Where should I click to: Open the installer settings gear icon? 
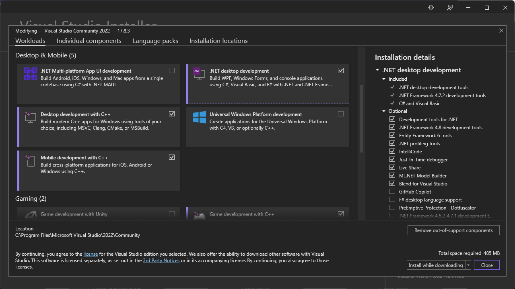[431, 7]
